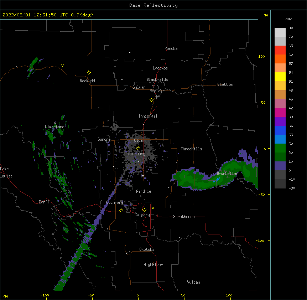
Task: Click the dBZ legend heading
Action: click(x=288, y=19)
